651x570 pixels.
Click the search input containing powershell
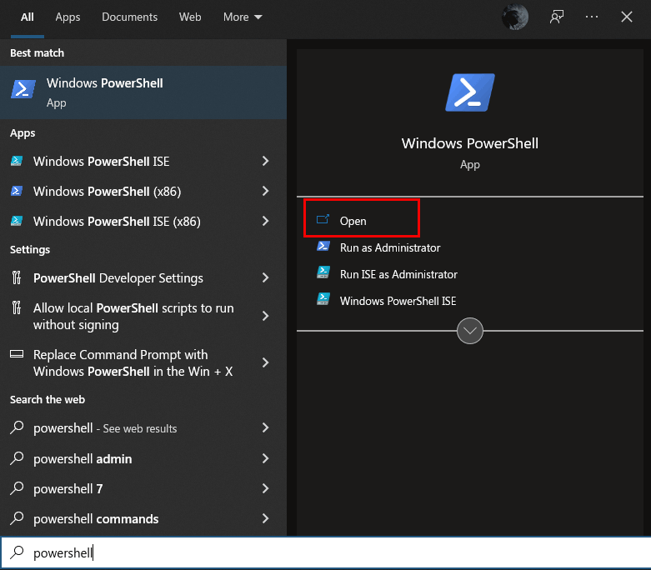[x=325, y=552]
